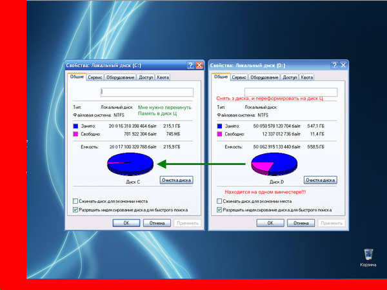This screenshot has height=290, width=387.
Task: Click the magenta Свободно swatch in disk D window
Action: point(219,134)
